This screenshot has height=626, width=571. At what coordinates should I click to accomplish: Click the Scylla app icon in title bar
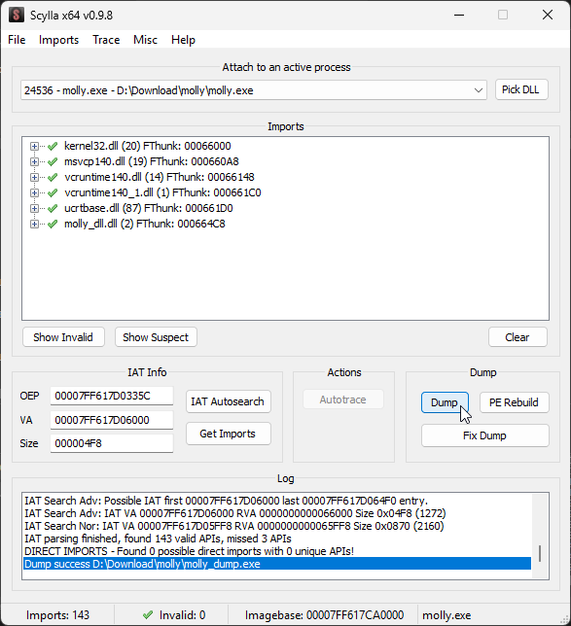(x=17, y=16)
